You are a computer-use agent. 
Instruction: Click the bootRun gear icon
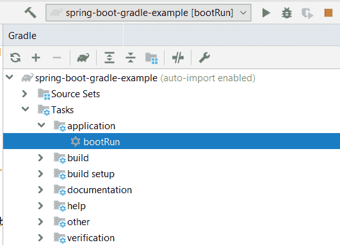(x=76, y=141)
